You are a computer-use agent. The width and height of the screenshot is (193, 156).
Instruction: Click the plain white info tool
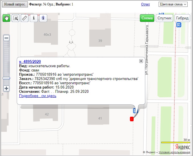pos(34,18)
